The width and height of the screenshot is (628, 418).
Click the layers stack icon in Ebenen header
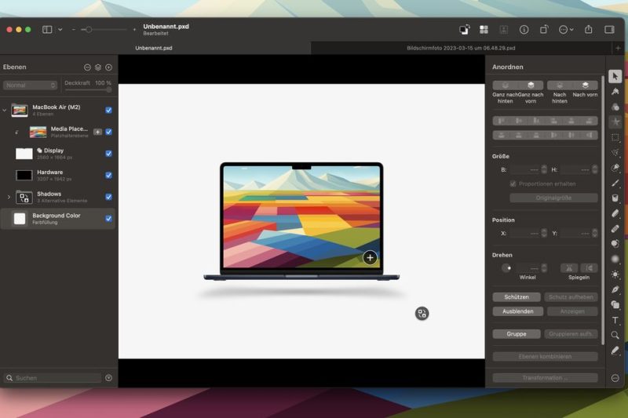tap(98, 67)
